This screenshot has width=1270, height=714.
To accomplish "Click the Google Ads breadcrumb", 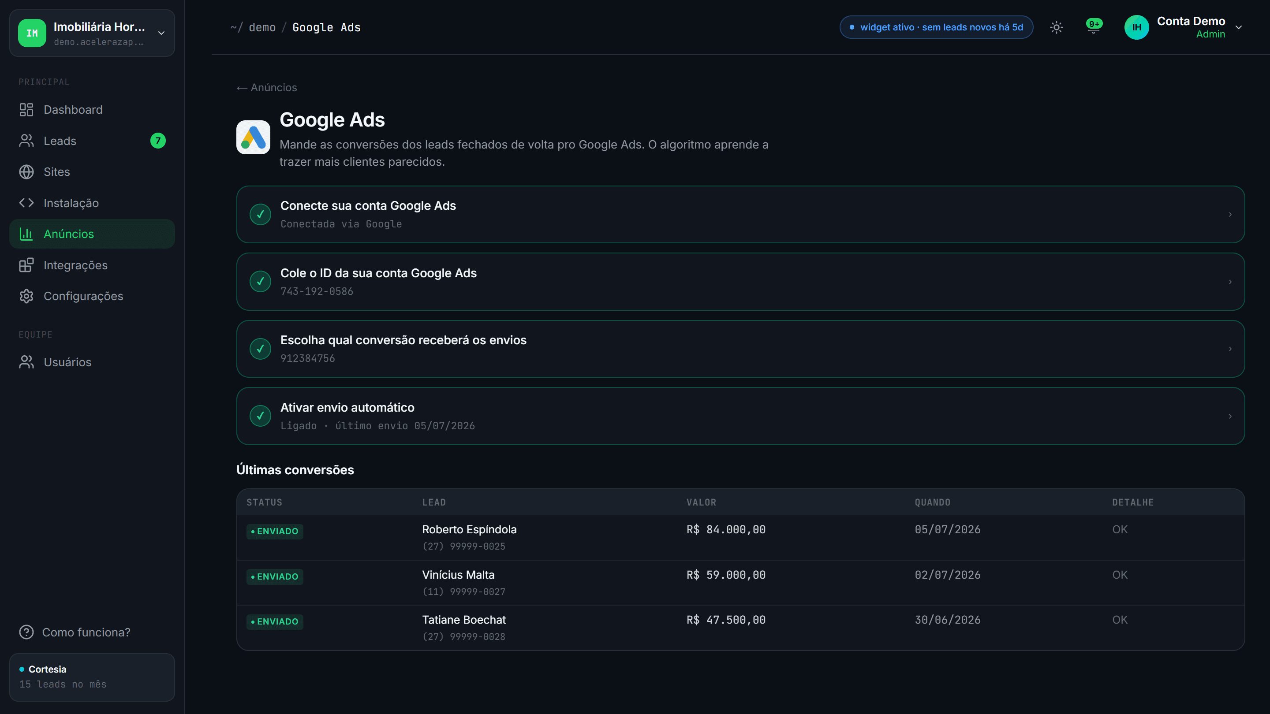I will pos(326,28).
